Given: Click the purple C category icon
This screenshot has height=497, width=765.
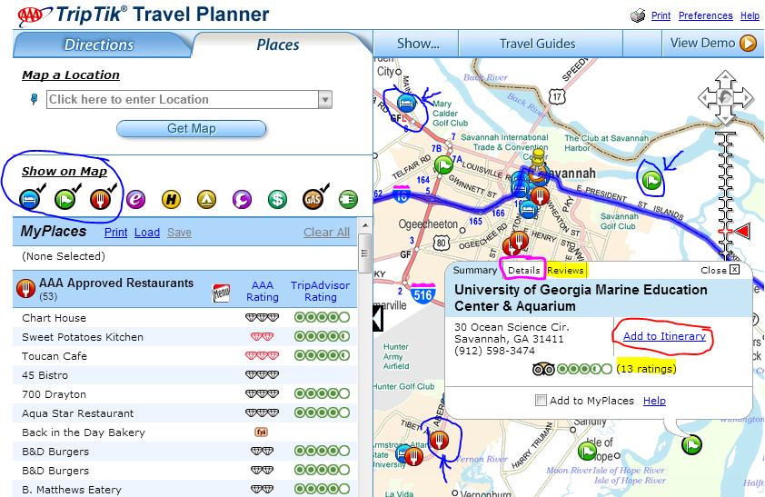Looking at the screenshot, I should 242,200.
